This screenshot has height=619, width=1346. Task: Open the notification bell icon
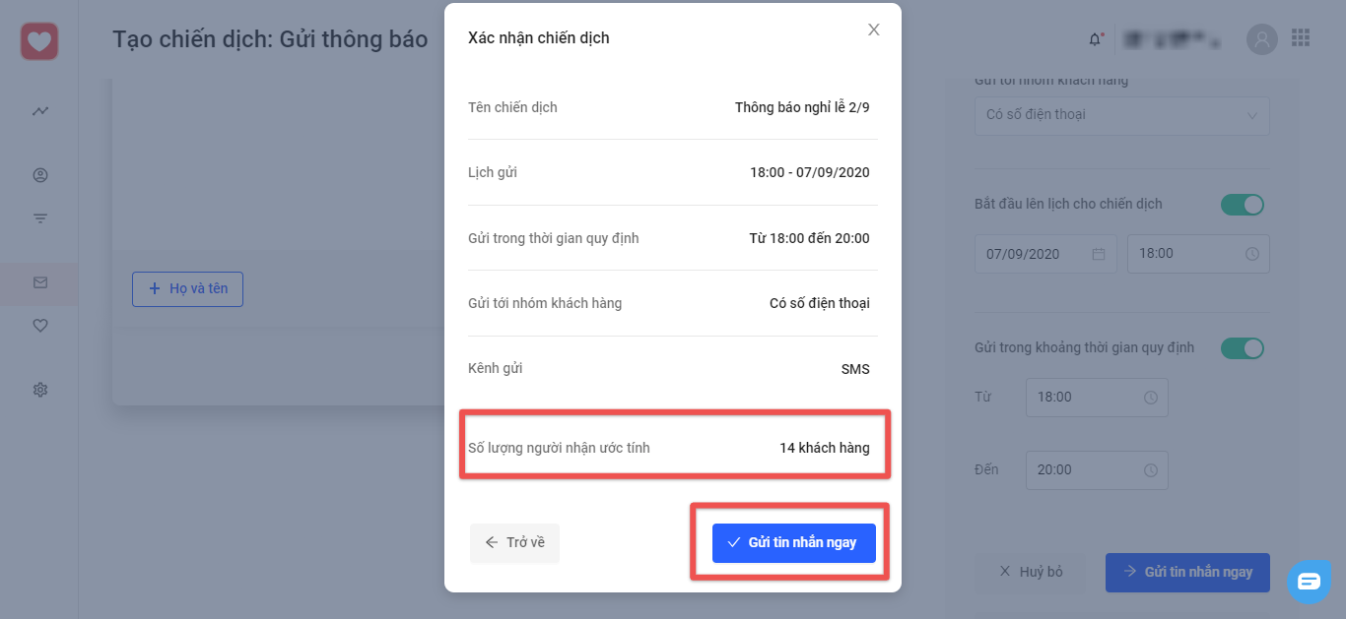coord(1096,39)
